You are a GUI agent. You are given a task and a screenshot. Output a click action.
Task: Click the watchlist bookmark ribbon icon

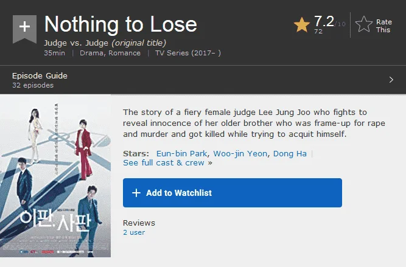tap(24, 29)
